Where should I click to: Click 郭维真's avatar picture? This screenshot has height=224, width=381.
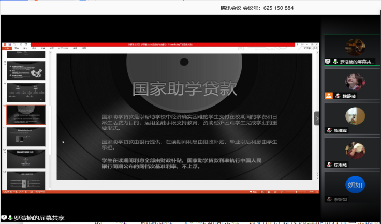click(x=355, y=116)
